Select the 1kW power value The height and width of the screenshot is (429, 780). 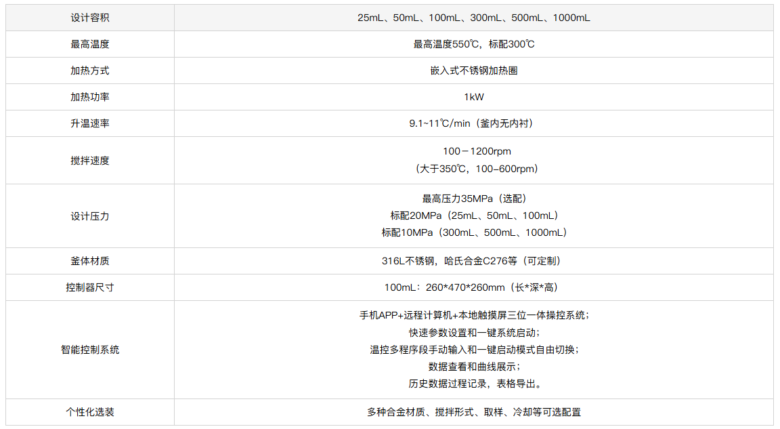[473, 97]
